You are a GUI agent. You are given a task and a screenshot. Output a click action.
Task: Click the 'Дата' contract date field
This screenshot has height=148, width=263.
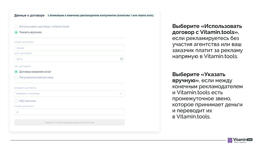pos(69,59)
